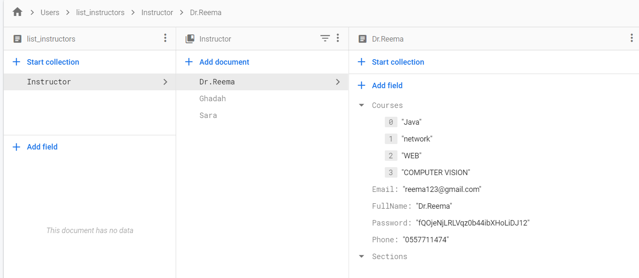Click the "WEB" course value
The height and width of the screenshot is (278, 639).
click(411, 155)
